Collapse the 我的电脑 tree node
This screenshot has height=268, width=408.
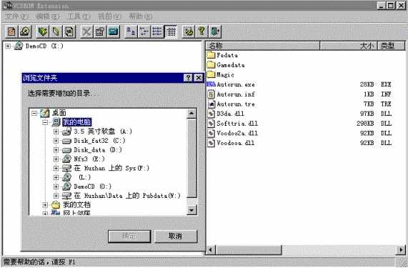click(45, 122)
